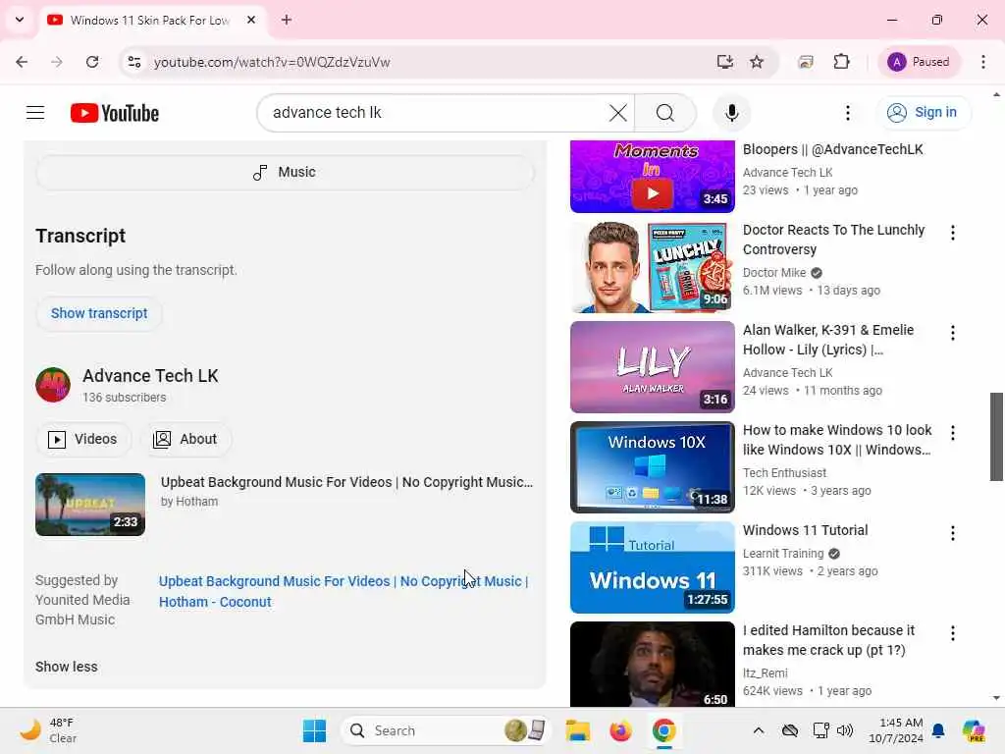
Task: Open options for Alan Walker Lily video
Action: coord(953,333)
